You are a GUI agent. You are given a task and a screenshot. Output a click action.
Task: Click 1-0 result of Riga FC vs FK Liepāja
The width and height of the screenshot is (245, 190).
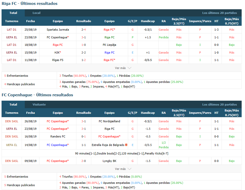[84, 45]
